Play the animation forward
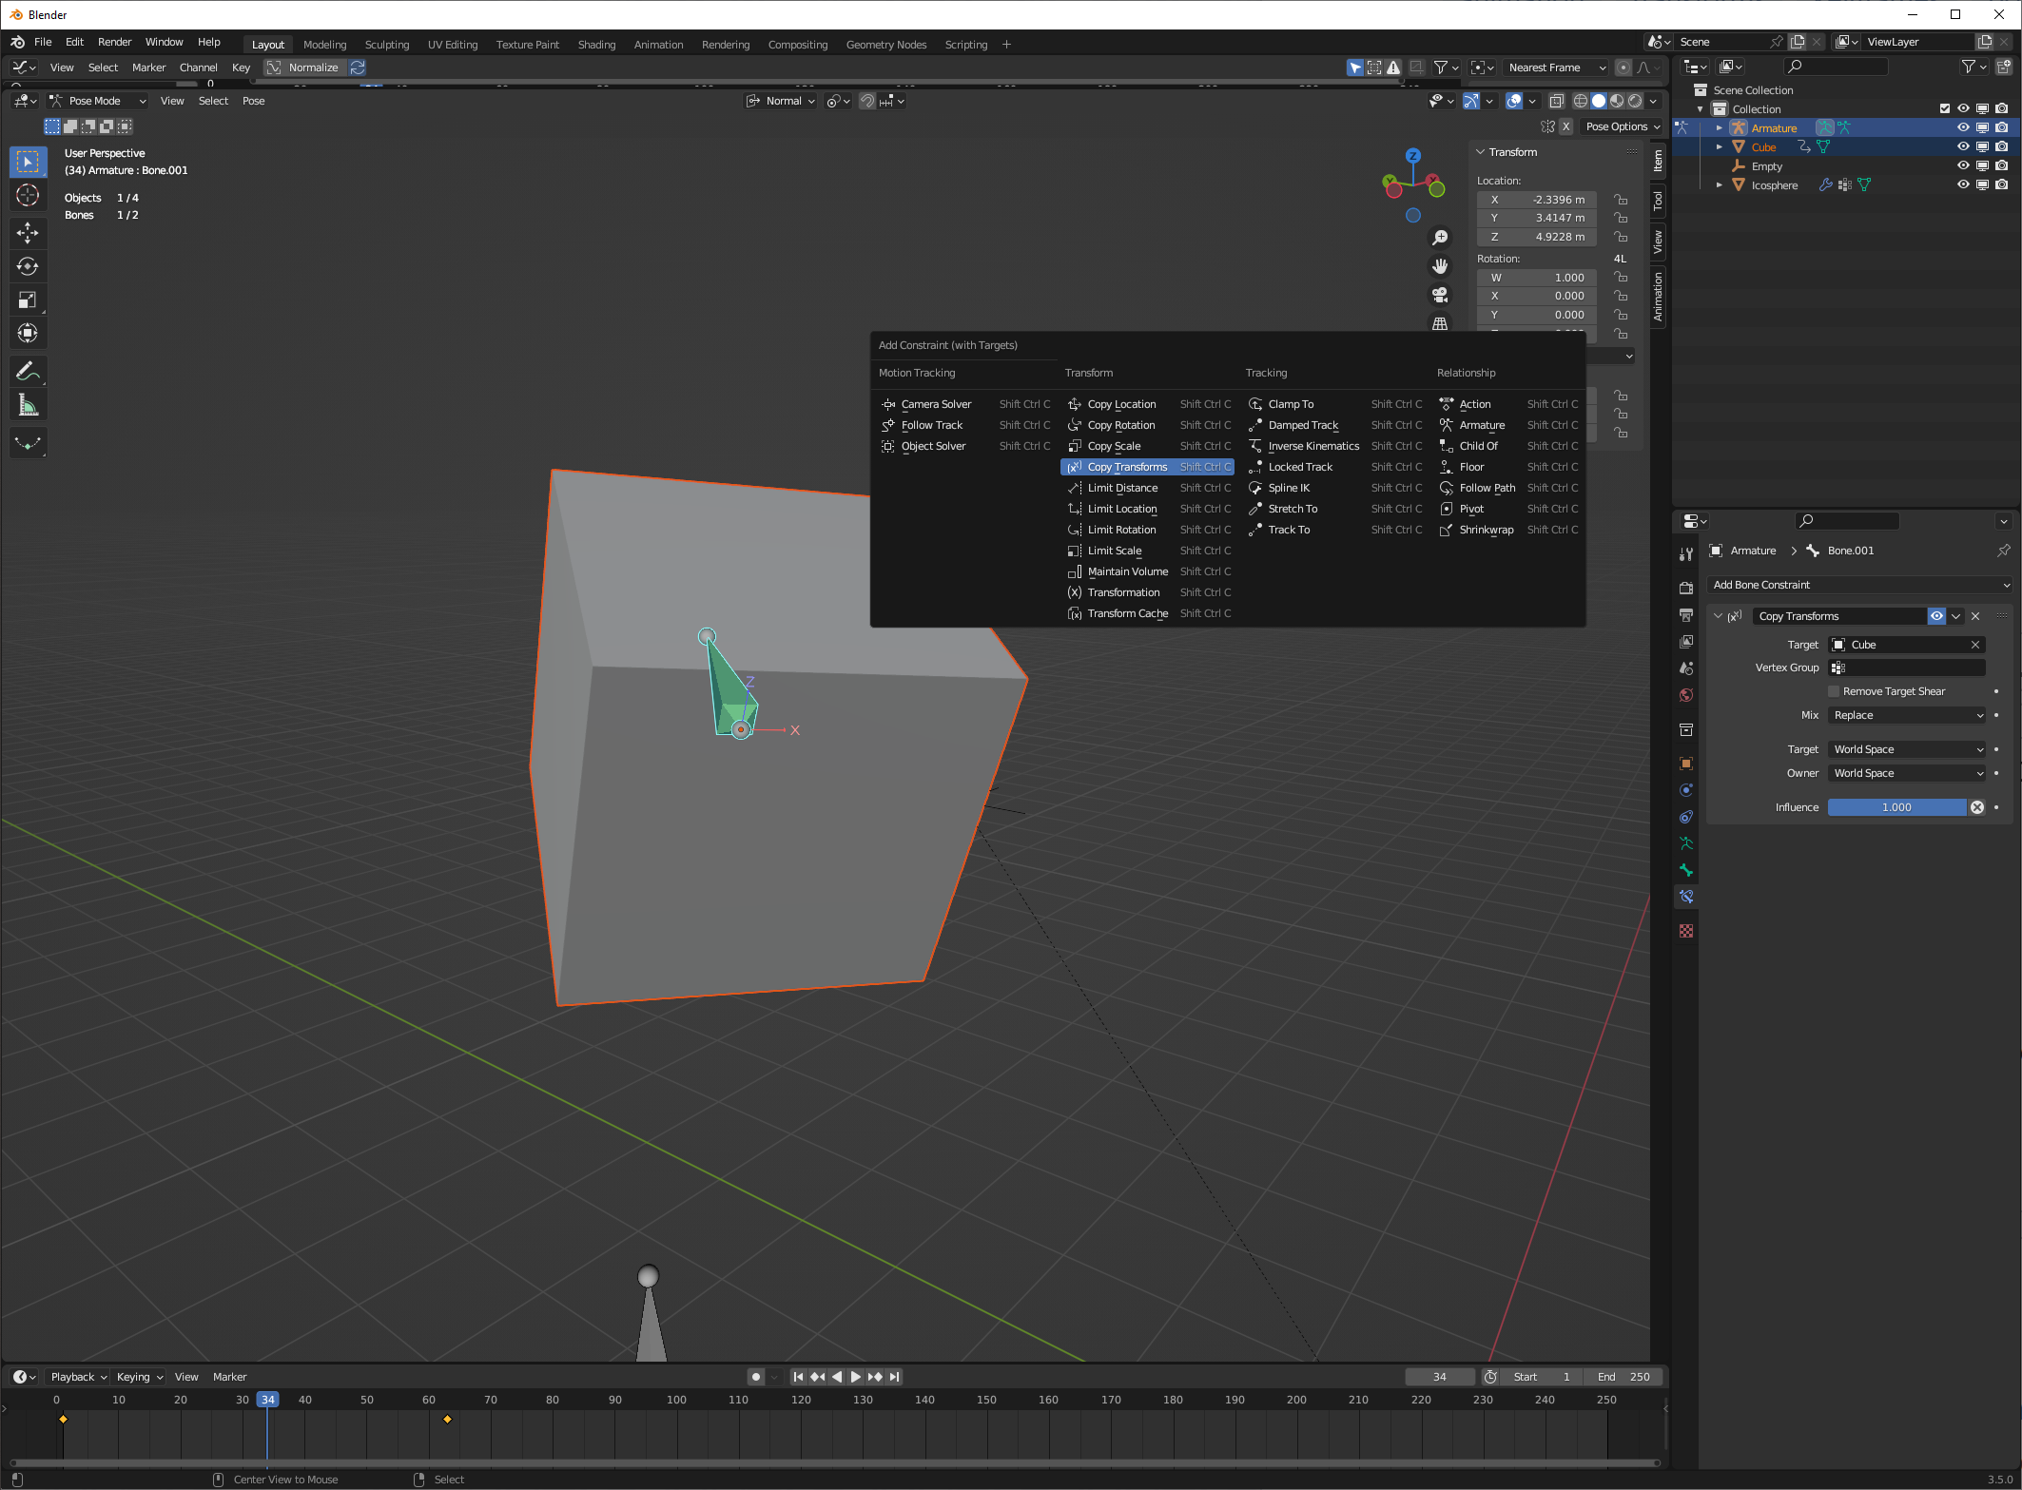 pyautogui.click(x=855, y=1377)
